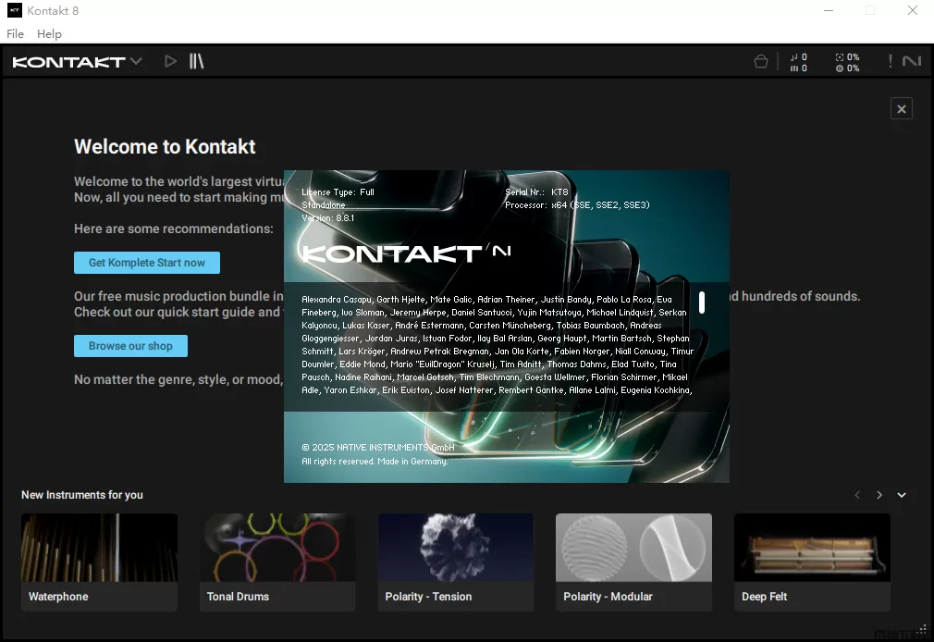Go to next new instruments page
Image resolution: width=934 pixels, height=642 pixels.
[x=879, y=495]
